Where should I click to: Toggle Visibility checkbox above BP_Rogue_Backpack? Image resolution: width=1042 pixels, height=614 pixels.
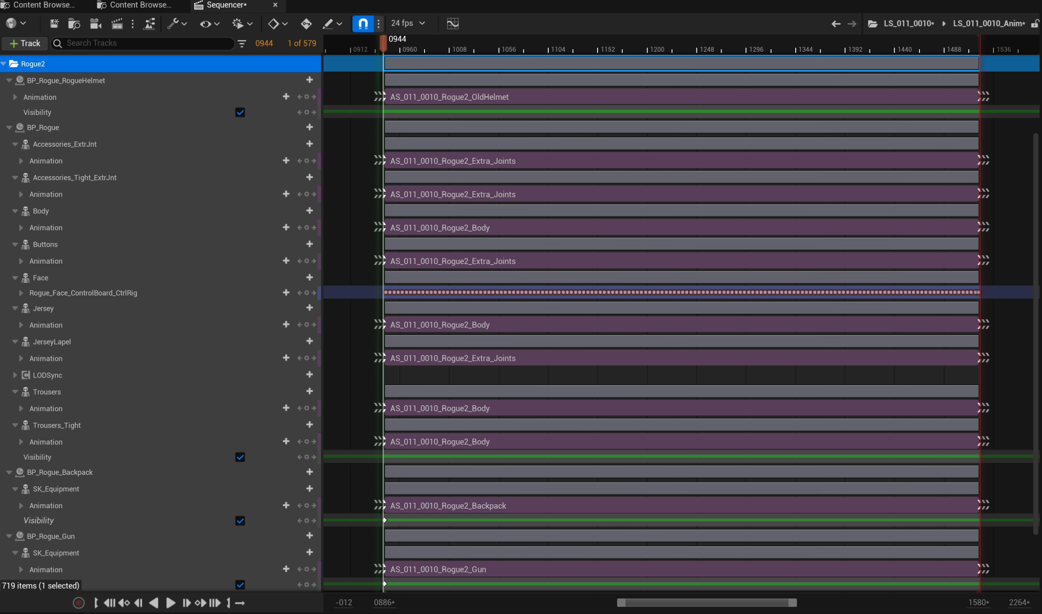(240, 457)
